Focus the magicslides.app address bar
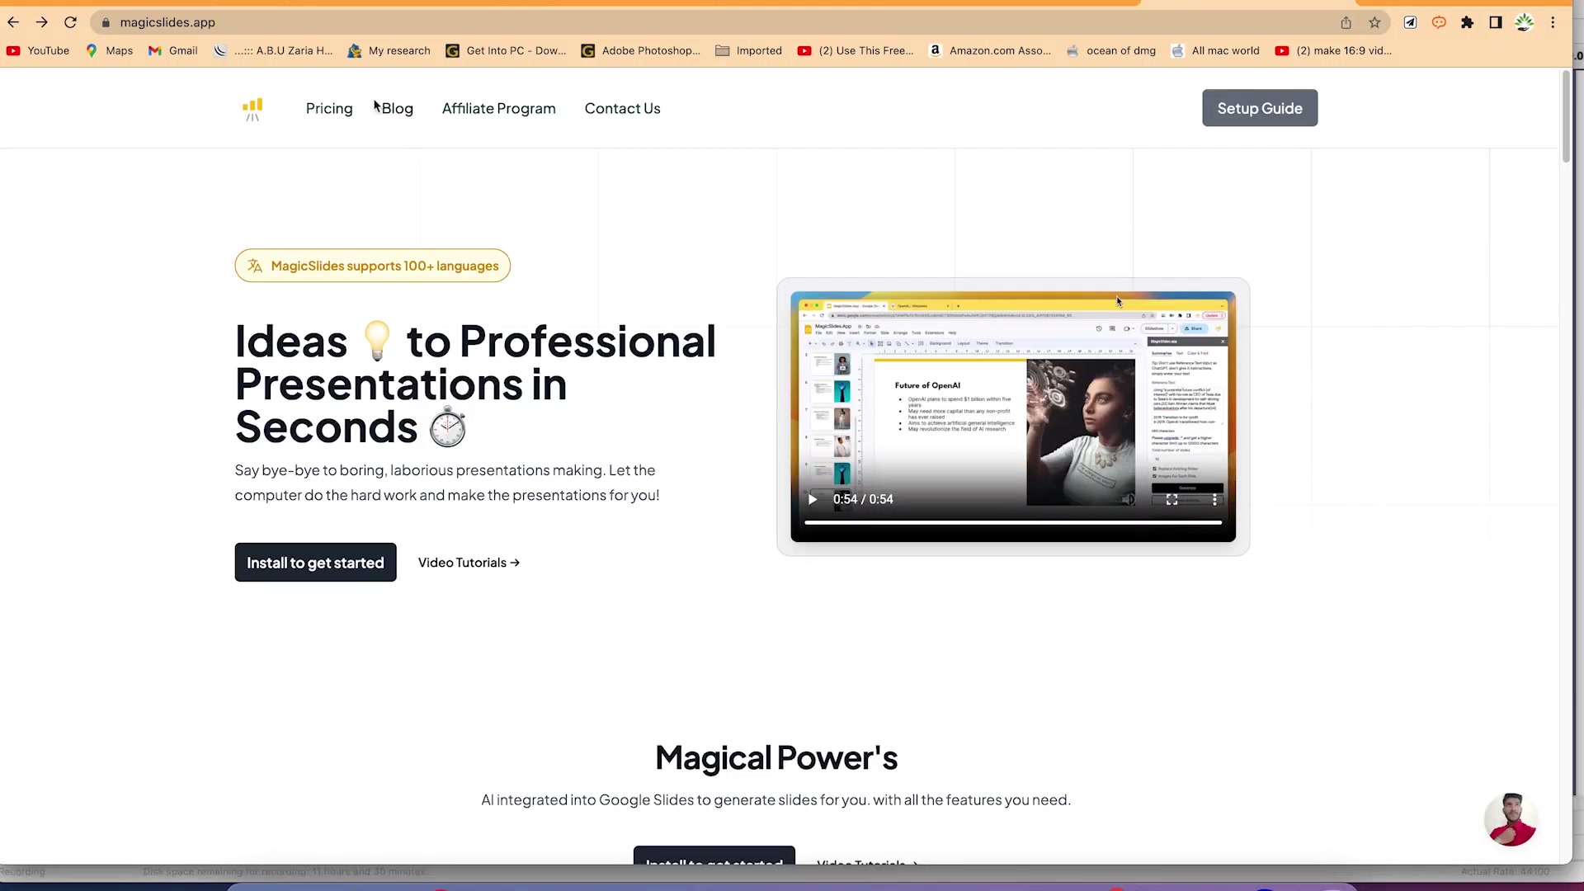1584x891 pixels. (x=709, y=22)
